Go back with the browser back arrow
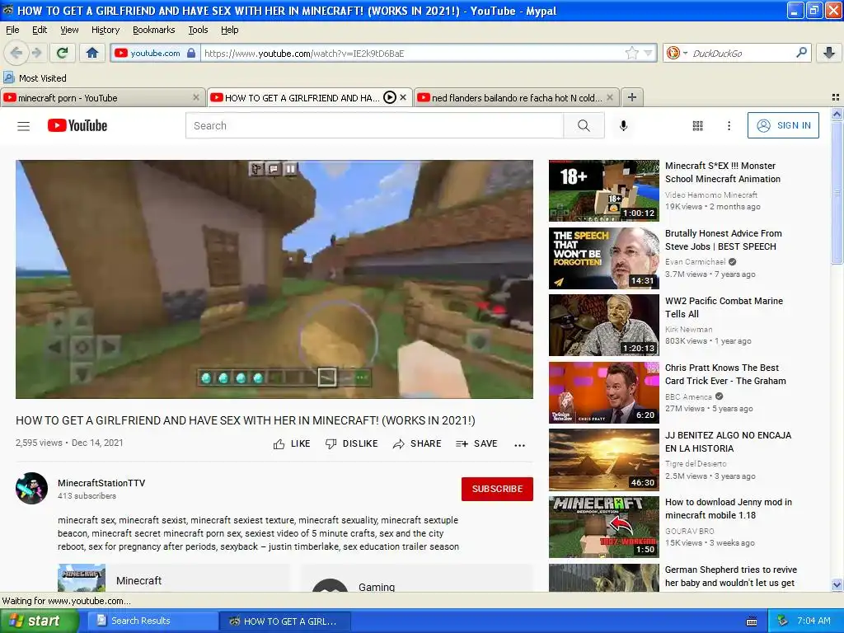This screenshot has width=844, height=633. pyautogui.click(x=16, y=53)
